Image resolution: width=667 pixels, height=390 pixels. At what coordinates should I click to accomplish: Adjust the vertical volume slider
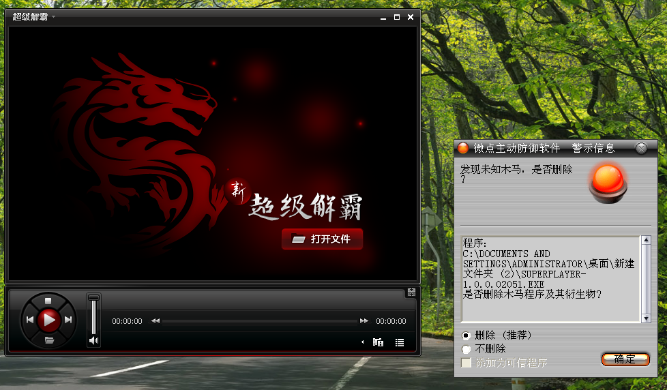93,314
